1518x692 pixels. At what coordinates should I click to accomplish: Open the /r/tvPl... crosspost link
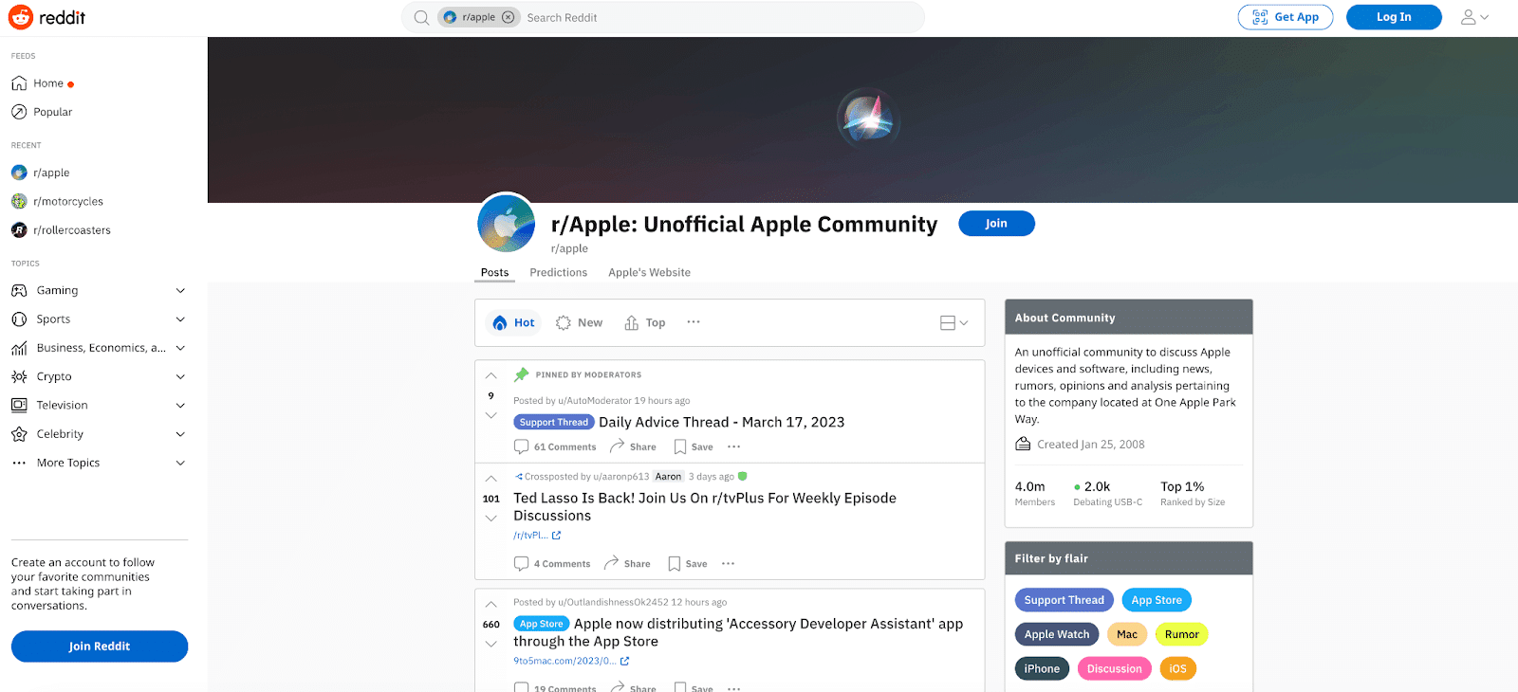(x=537, y=535)
